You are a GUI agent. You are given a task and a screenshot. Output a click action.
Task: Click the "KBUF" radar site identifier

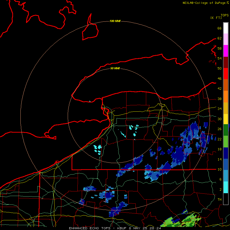122,228
